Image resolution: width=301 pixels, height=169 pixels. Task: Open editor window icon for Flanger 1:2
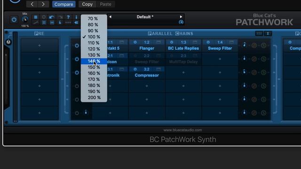158,42
